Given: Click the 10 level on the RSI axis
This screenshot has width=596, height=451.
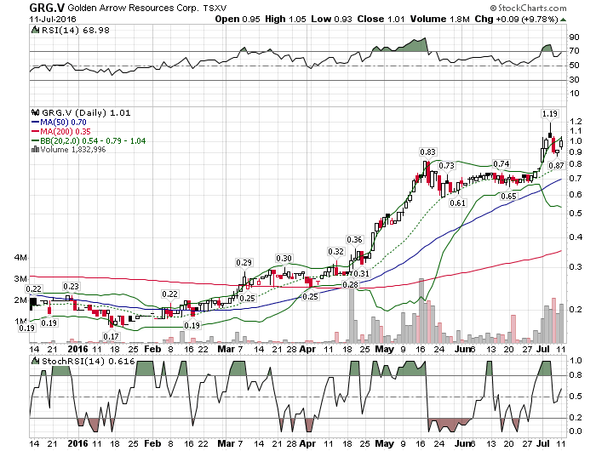Looking at the screenshot, I should 574,94.
